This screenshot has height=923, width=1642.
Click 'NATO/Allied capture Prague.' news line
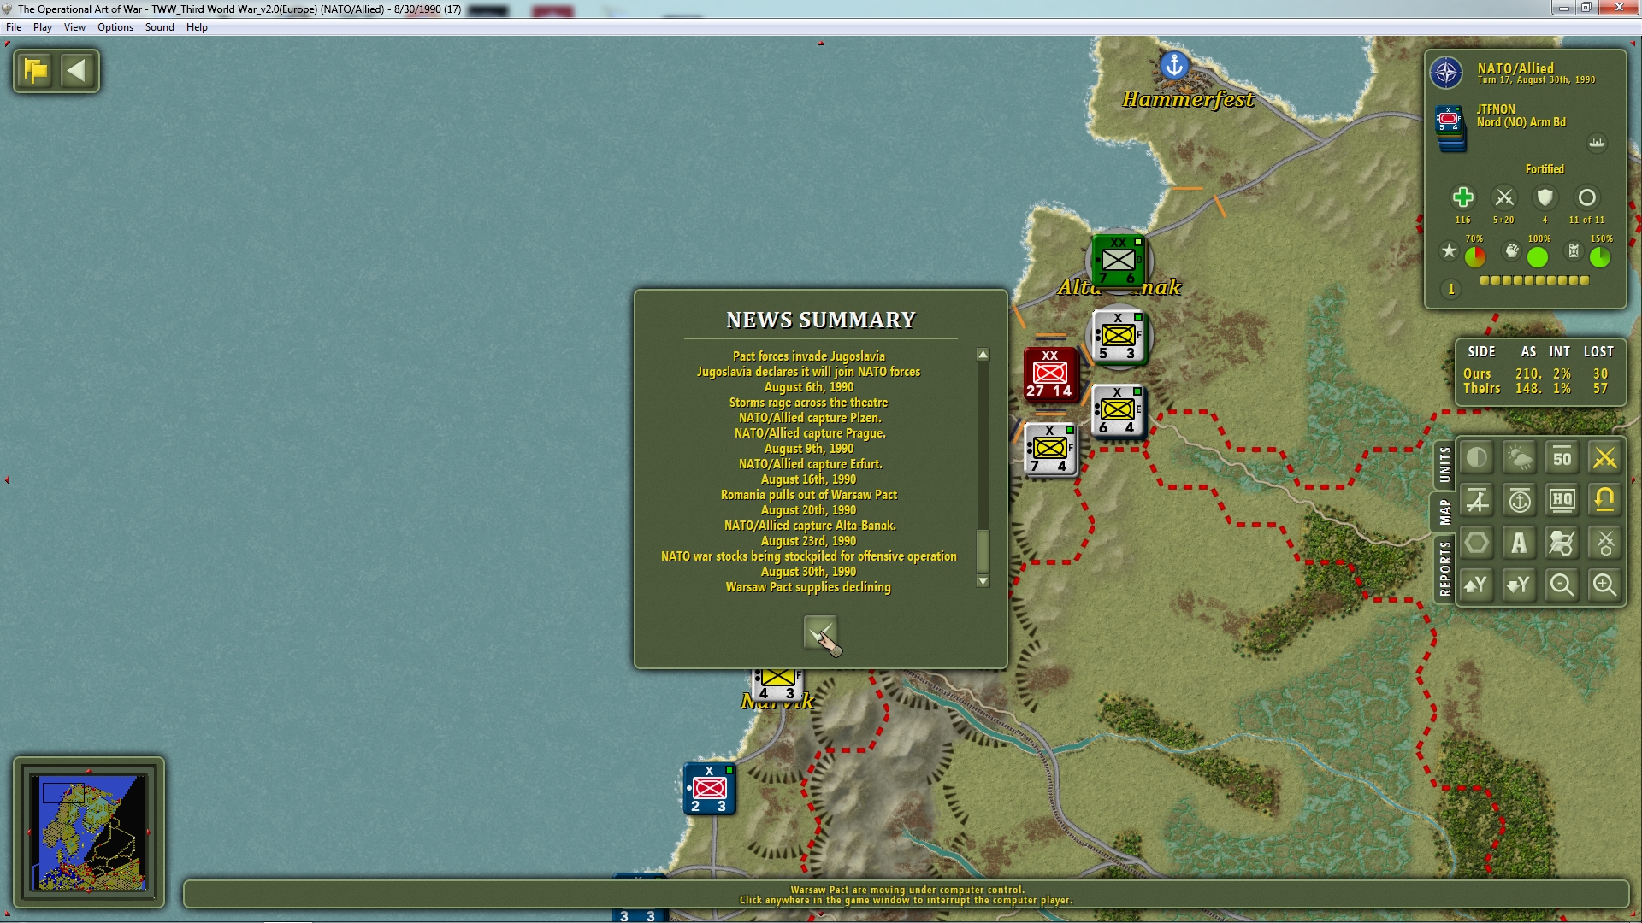(810, 433)
